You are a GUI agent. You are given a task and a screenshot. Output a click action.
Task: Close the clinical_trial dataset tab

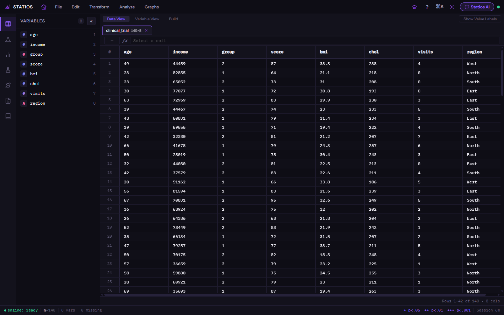click(x=146, y=30)
